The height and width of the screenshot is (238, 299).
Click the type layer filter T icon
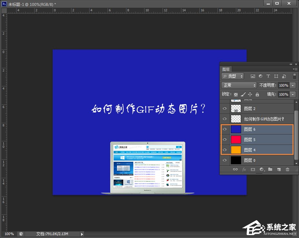pos(268,76)
